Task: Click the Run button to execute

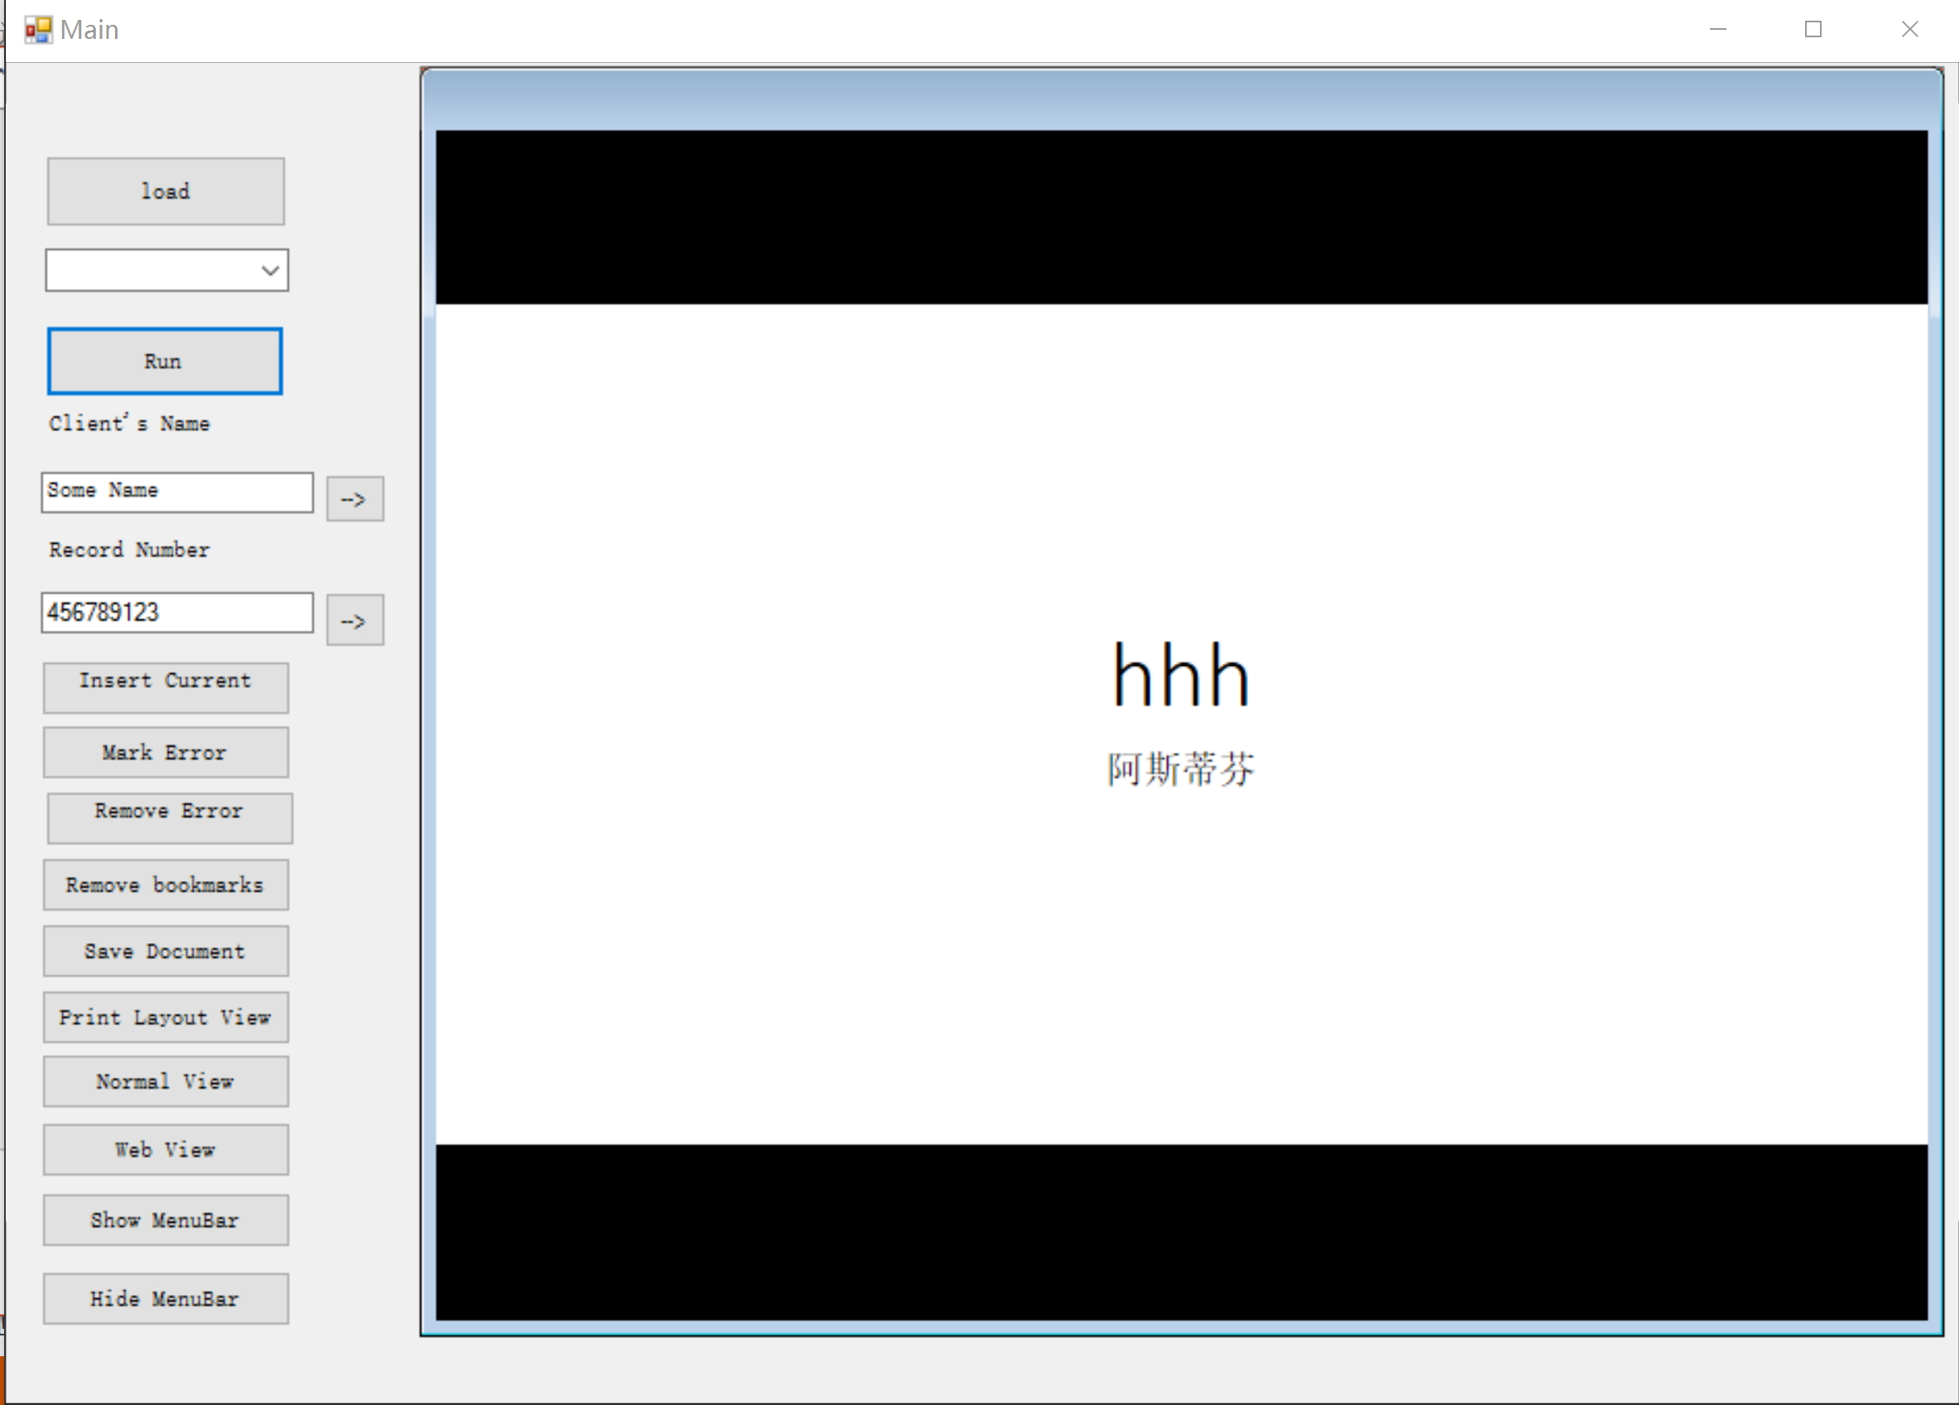Action: click(164, 360)
